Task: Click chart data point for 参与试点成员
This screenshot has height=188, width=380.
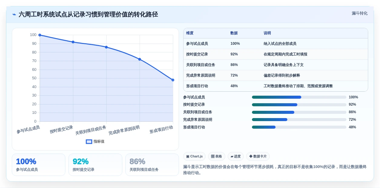Action: tap(40, 35)
